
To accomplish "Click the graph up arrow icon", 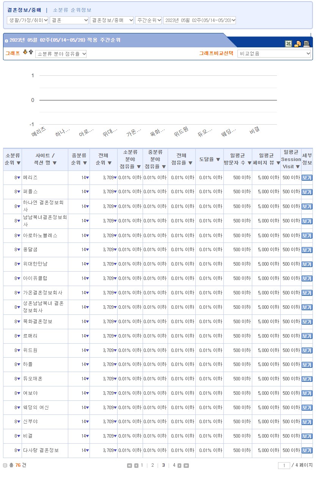I will click(x=31, y=52).
